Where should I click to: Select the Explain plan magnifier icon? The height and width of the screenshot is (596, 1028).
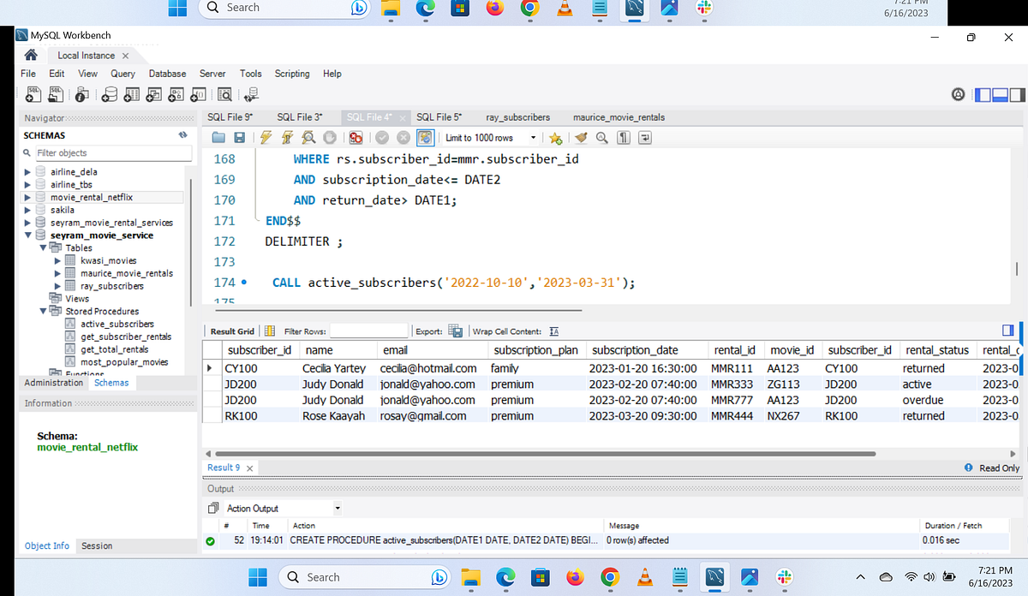point(307,138)
